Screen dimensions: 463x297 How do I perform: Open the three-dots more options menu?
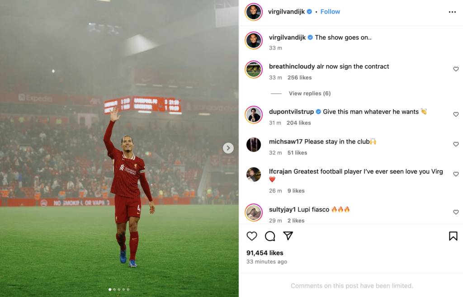coord(452,12)
